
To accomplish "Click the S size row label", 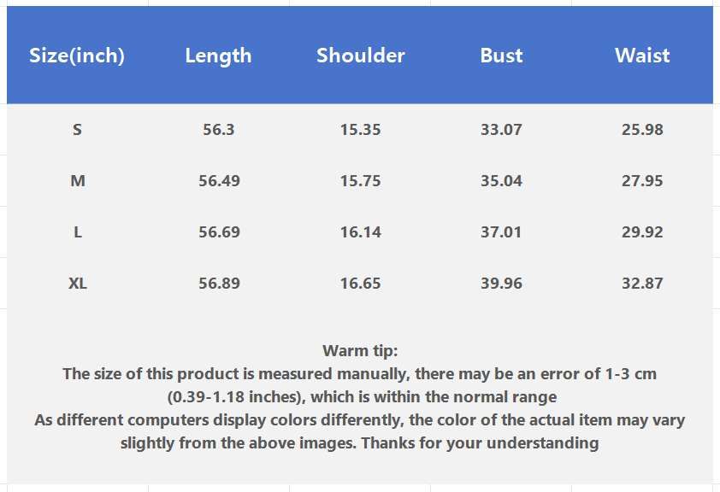I will [x=78, y=130].
